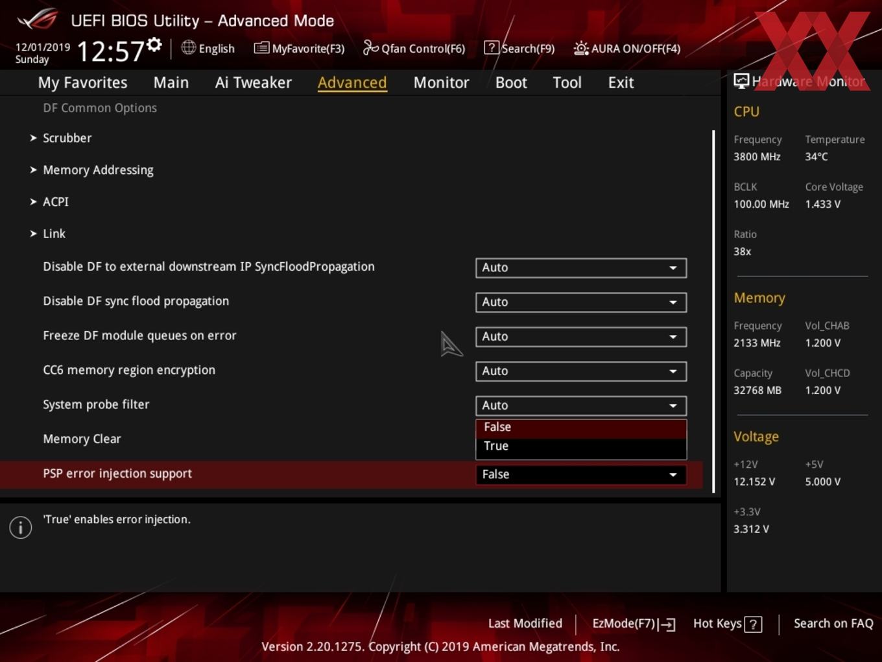Screen dimensions: 882x662
Task: Click the 12/01/2019 date text
Action: pyautogui.click(x=43, y=47)
